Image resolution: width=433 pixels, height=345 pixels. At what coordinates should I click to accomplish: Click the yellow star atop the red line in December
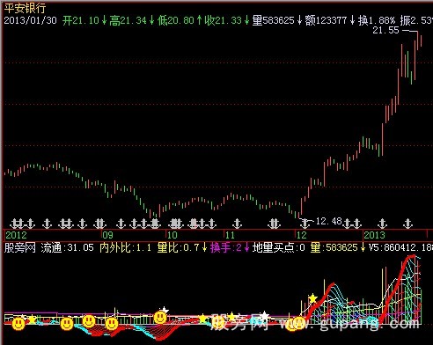(x=312, y=298)
